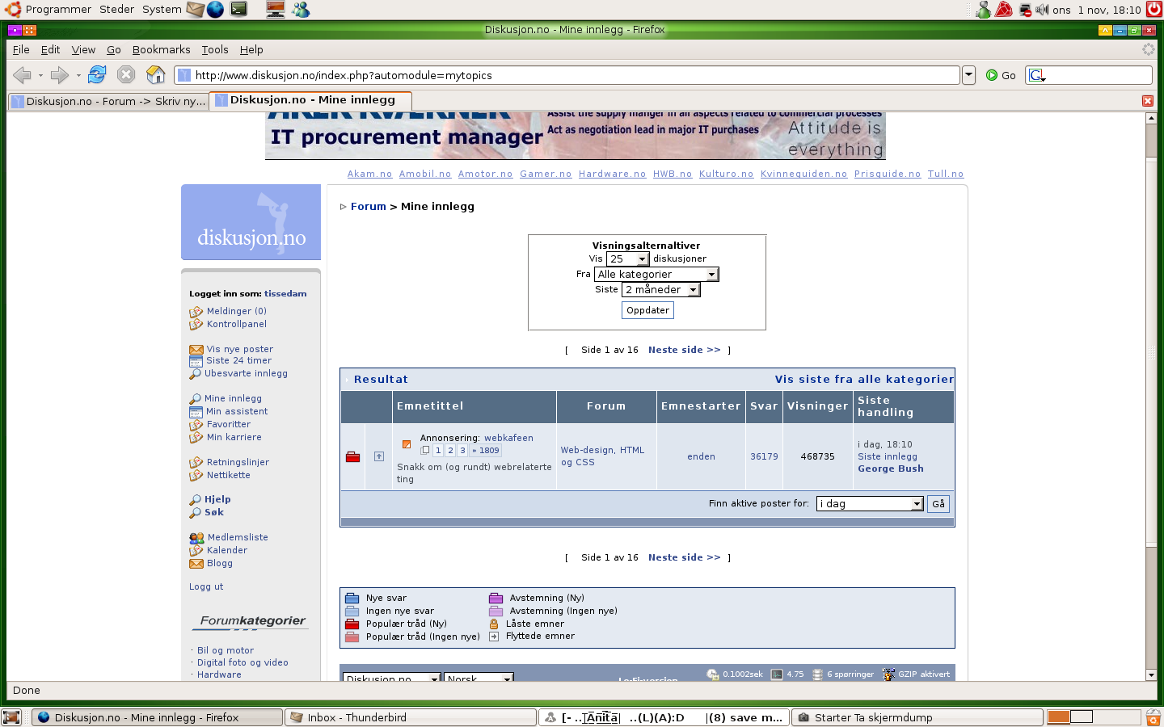Open the Bookmarks menu
1164x727 pixels.
[161, 49]
